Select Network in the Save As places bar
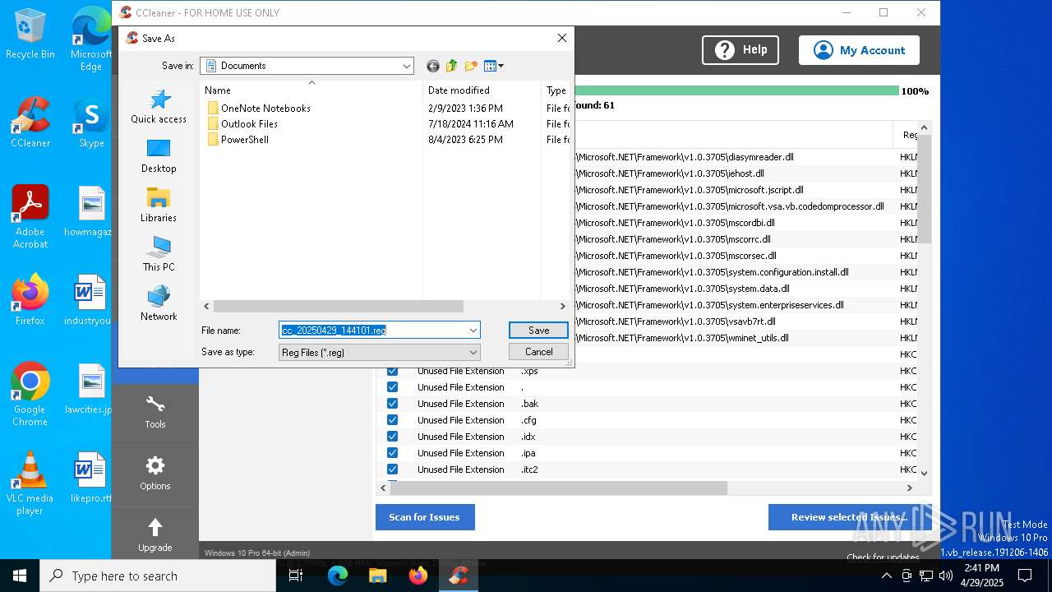 pyautogui.click(x=159, y=304)
